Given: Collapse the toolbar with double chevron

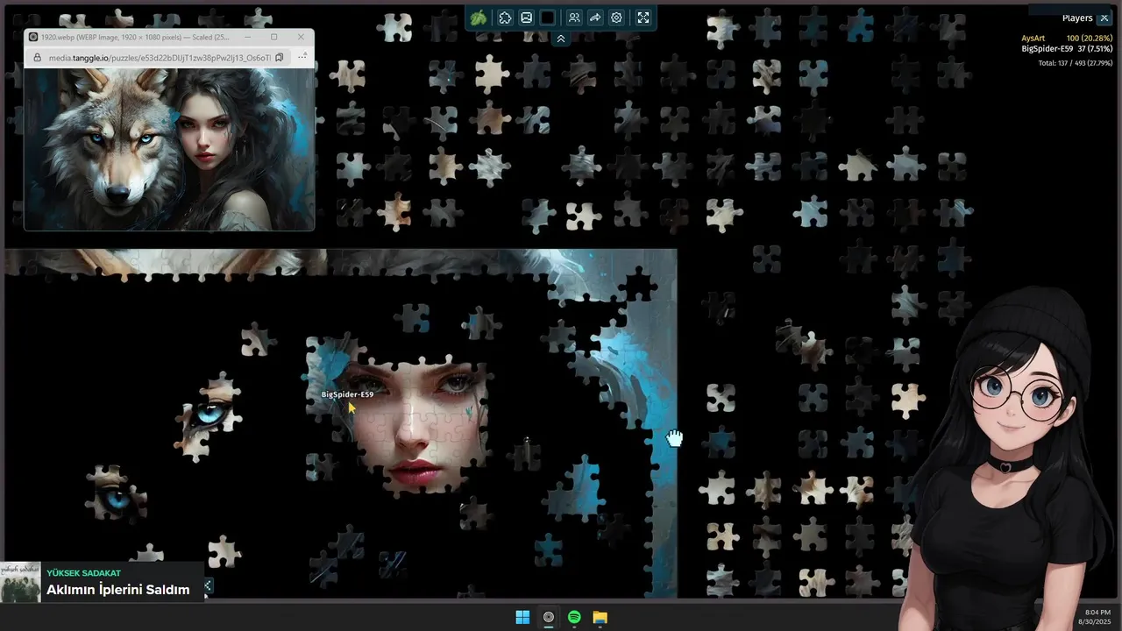Looking at the screenshot, I should point(561,39).
